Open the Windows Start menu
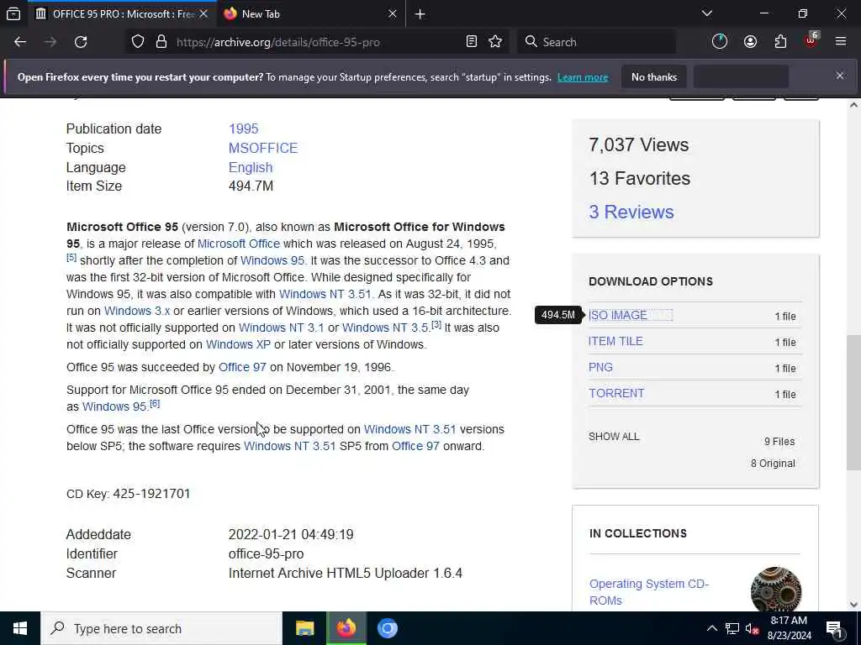 pos(20,628)
